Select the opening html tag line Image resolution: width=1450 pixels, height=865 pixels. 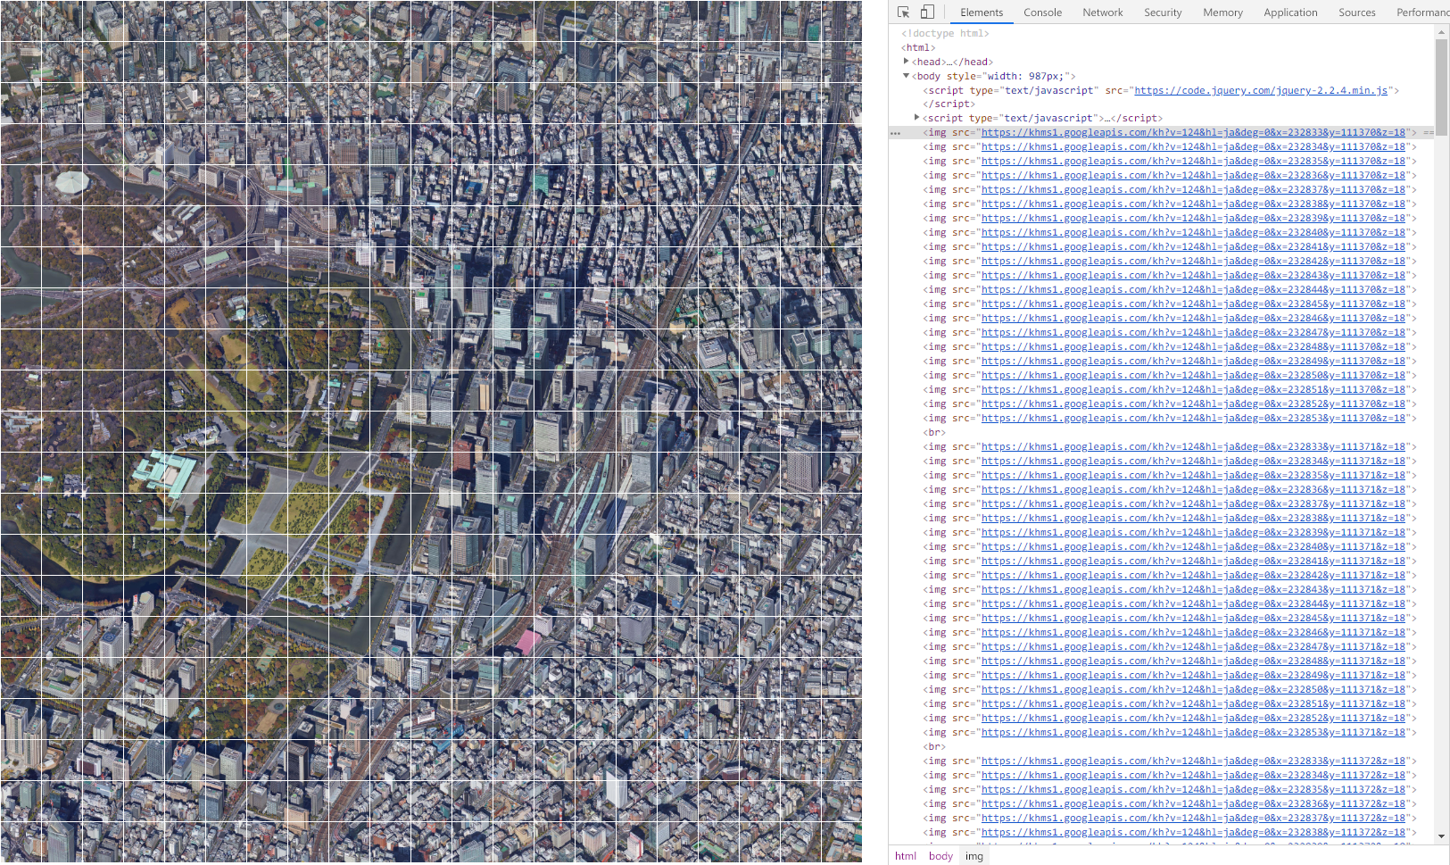coord(918,47)
